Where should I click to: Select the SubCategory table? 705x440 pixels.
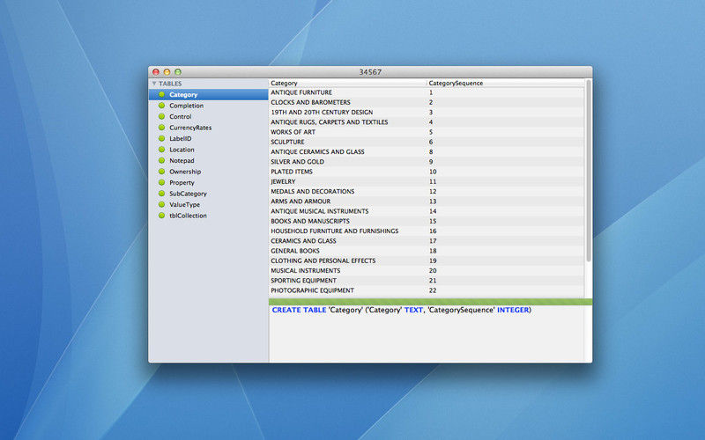(209, 194)
